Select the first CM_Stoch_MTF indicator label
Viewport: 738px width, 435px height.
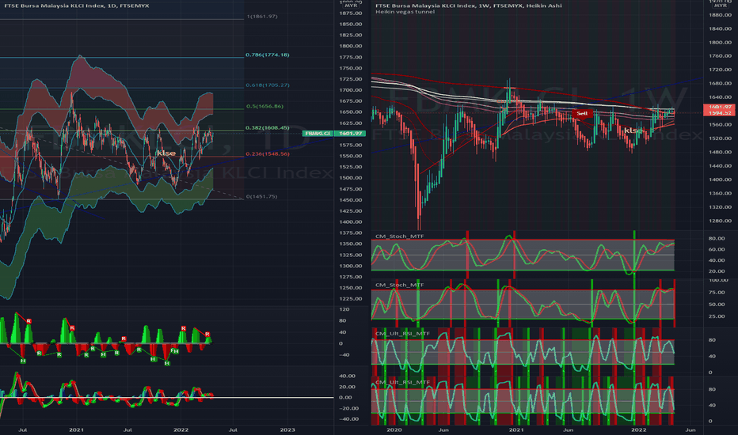tap(400, 236)
